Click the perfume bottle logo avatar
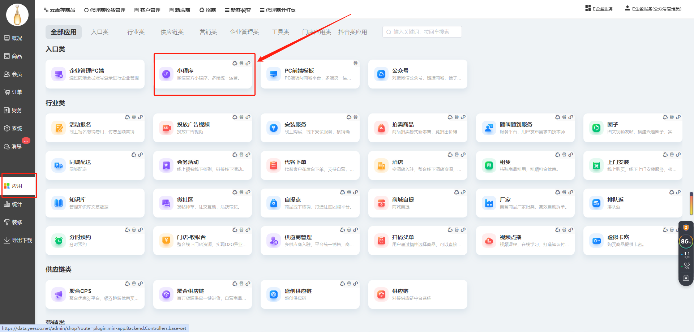This screenshot has width=694, height=332. [17, 15]
